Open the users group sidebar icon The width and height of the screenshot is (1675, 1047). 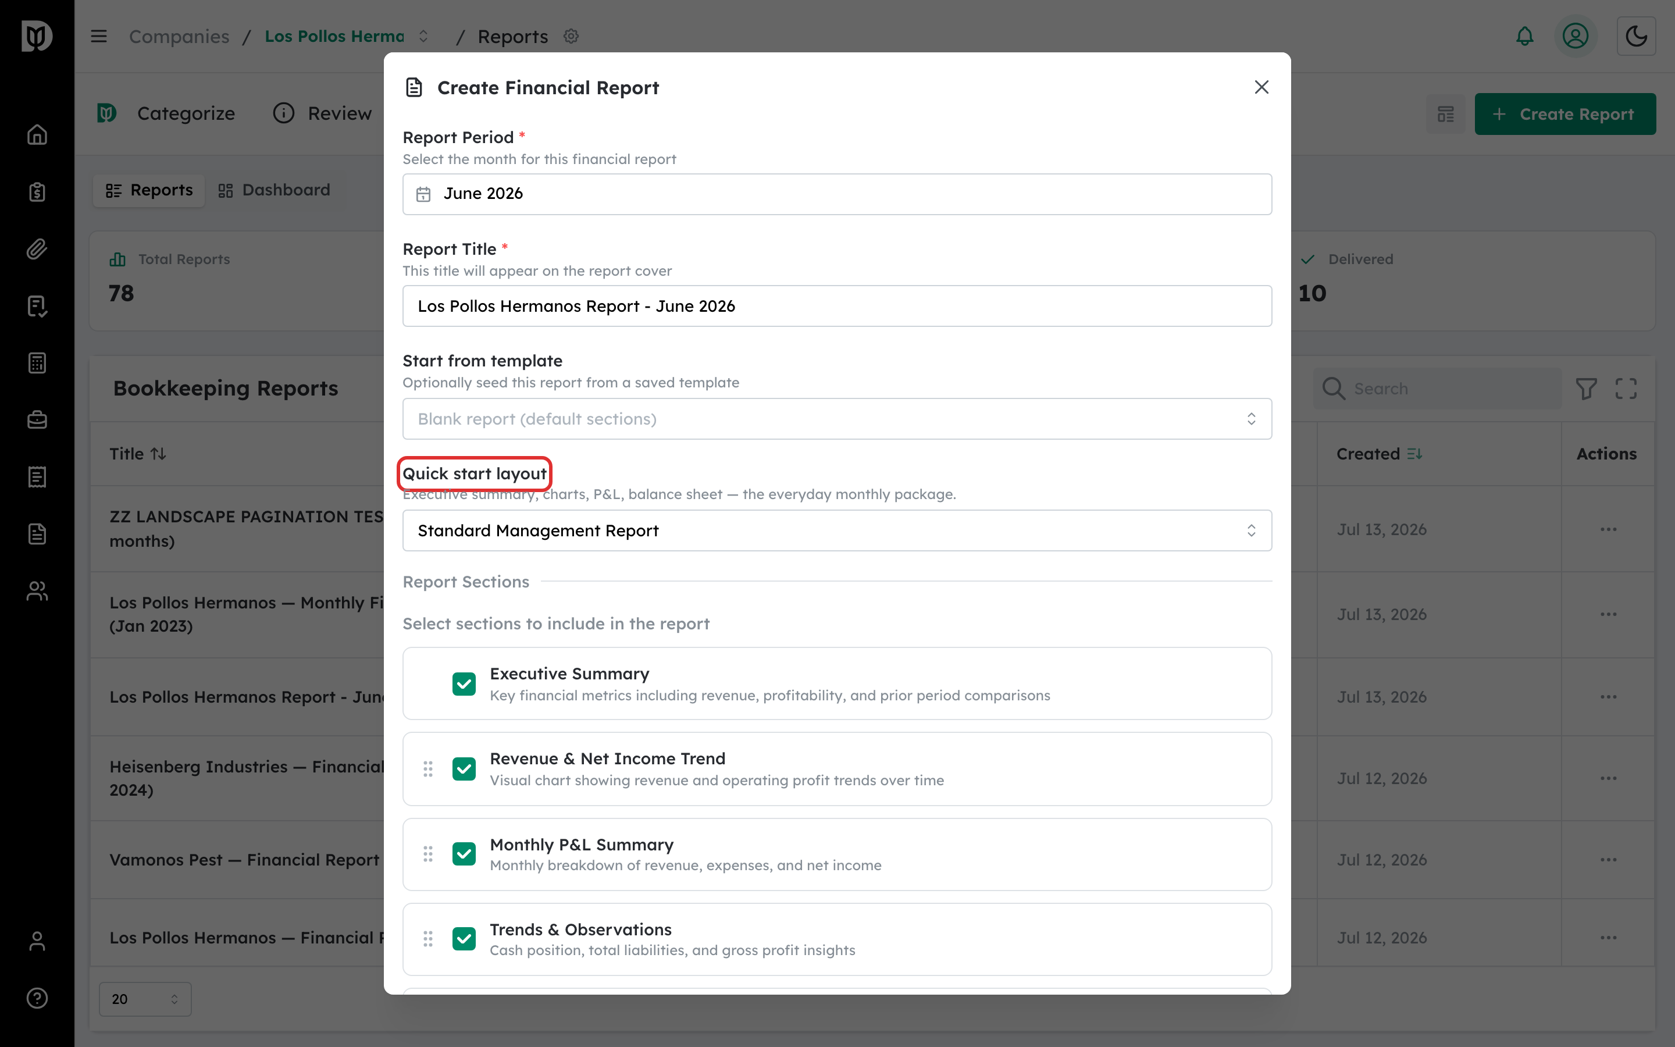coord(37,590)
